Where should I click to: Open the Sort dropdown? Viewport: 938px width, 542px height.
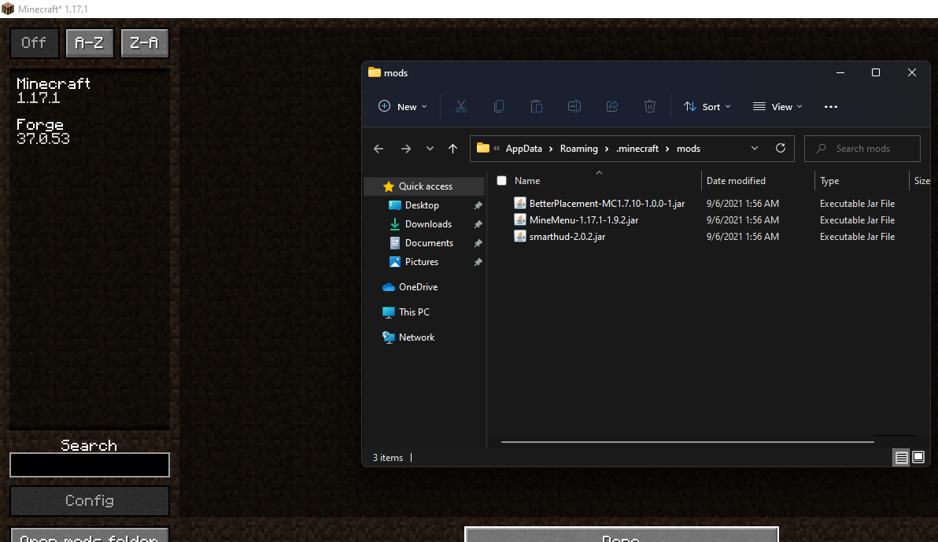[x=706, y=106]
